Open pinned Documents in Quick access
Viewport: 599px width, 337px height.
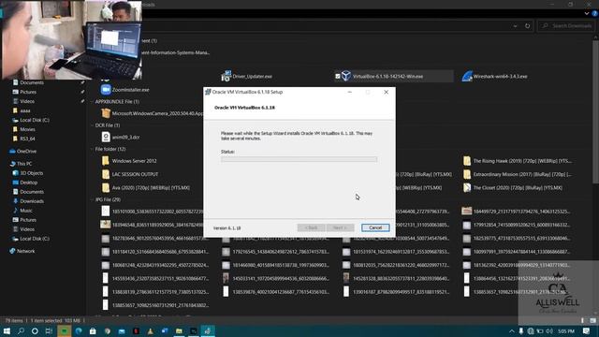pyautogui.click(x=32, y=82)
